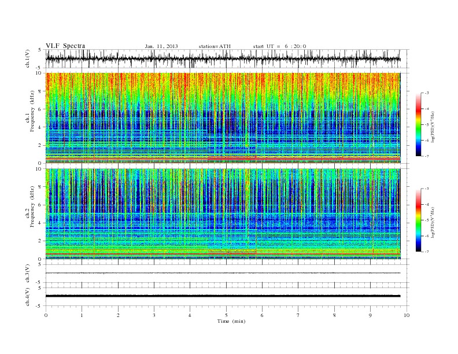Click the "2" tick on the time axis
This screenshot has width=458, height=354.
pos(118,315)
